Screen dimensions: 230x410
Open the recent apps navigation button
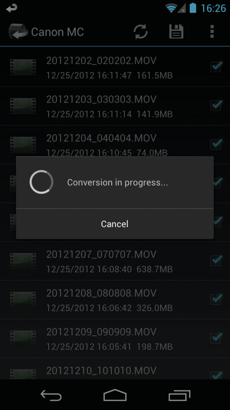(x=179, y=396)
